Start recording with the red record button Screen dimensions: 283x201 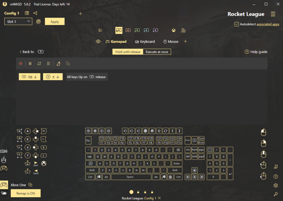21,63
